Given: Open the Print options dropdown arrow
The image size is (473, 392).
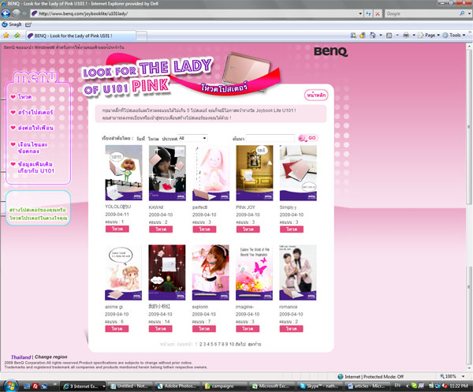Looking at the screenshot, I should pos(414,35).
